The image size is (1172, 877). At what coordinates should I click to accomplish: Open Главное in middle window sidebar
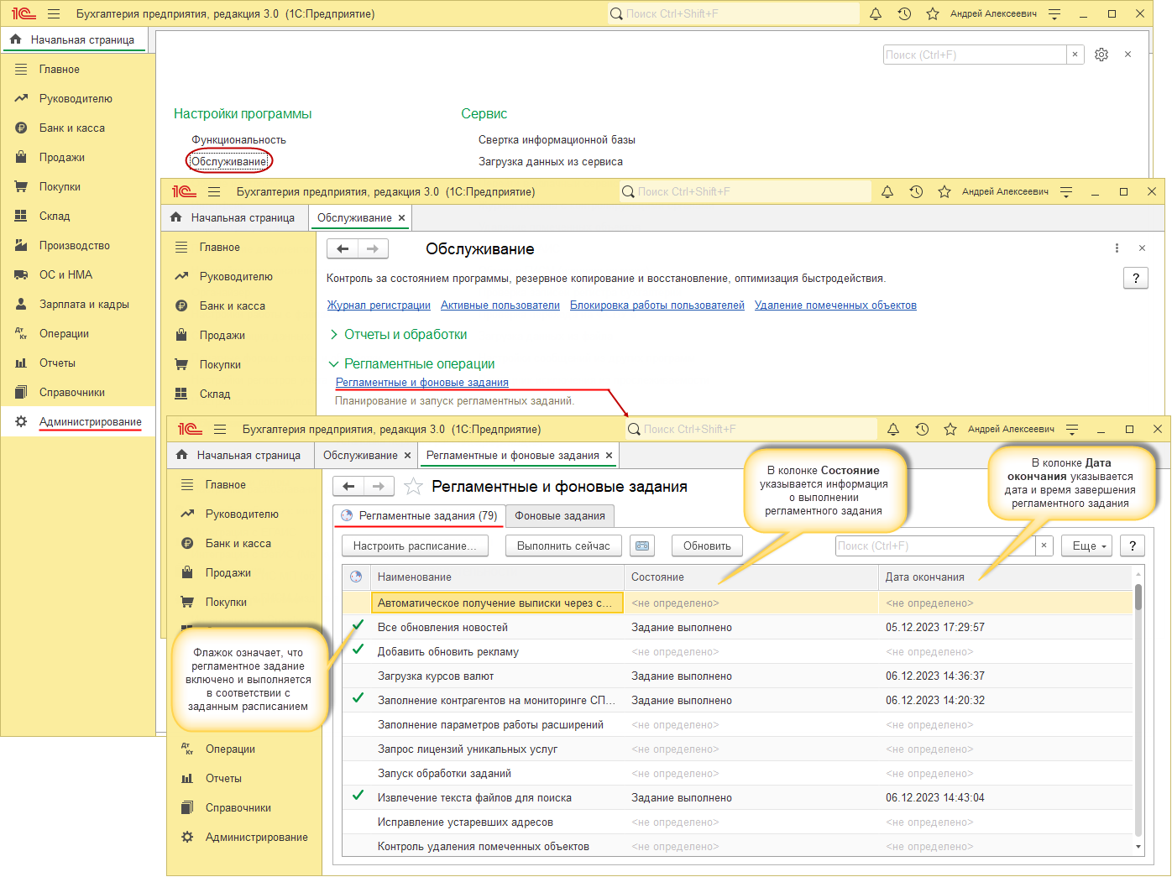219,247
